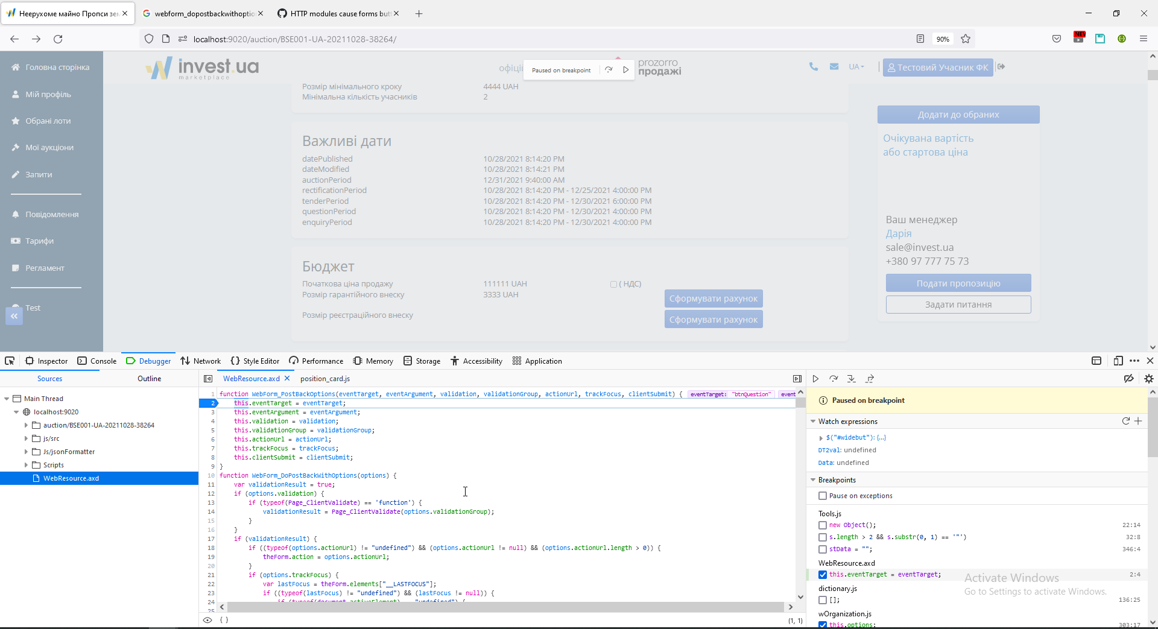The image size is (1158, 629).
Task: Click the Save to Pocket icon
Action: [1057, 39]
